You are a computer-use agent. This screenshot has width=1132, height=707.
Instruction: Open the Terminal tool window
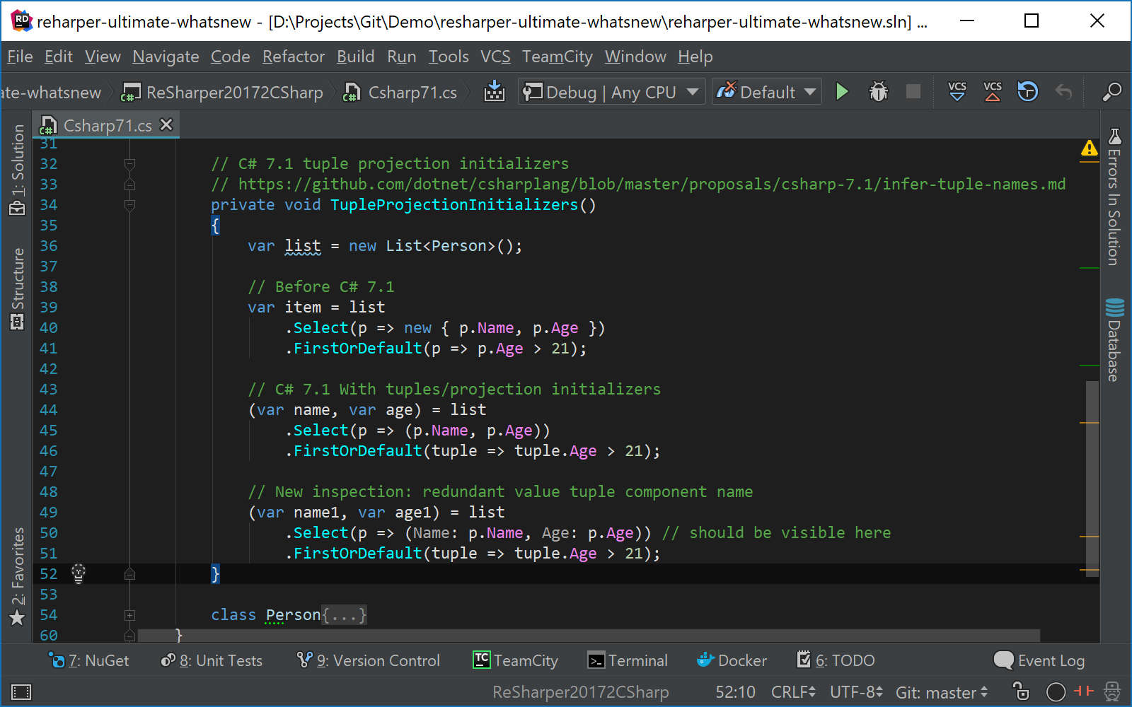coord(628,660)
